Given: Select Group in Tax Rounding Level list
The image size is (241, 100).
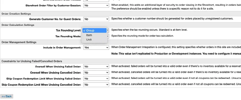Looking at the screenshot, I should 94,30.
